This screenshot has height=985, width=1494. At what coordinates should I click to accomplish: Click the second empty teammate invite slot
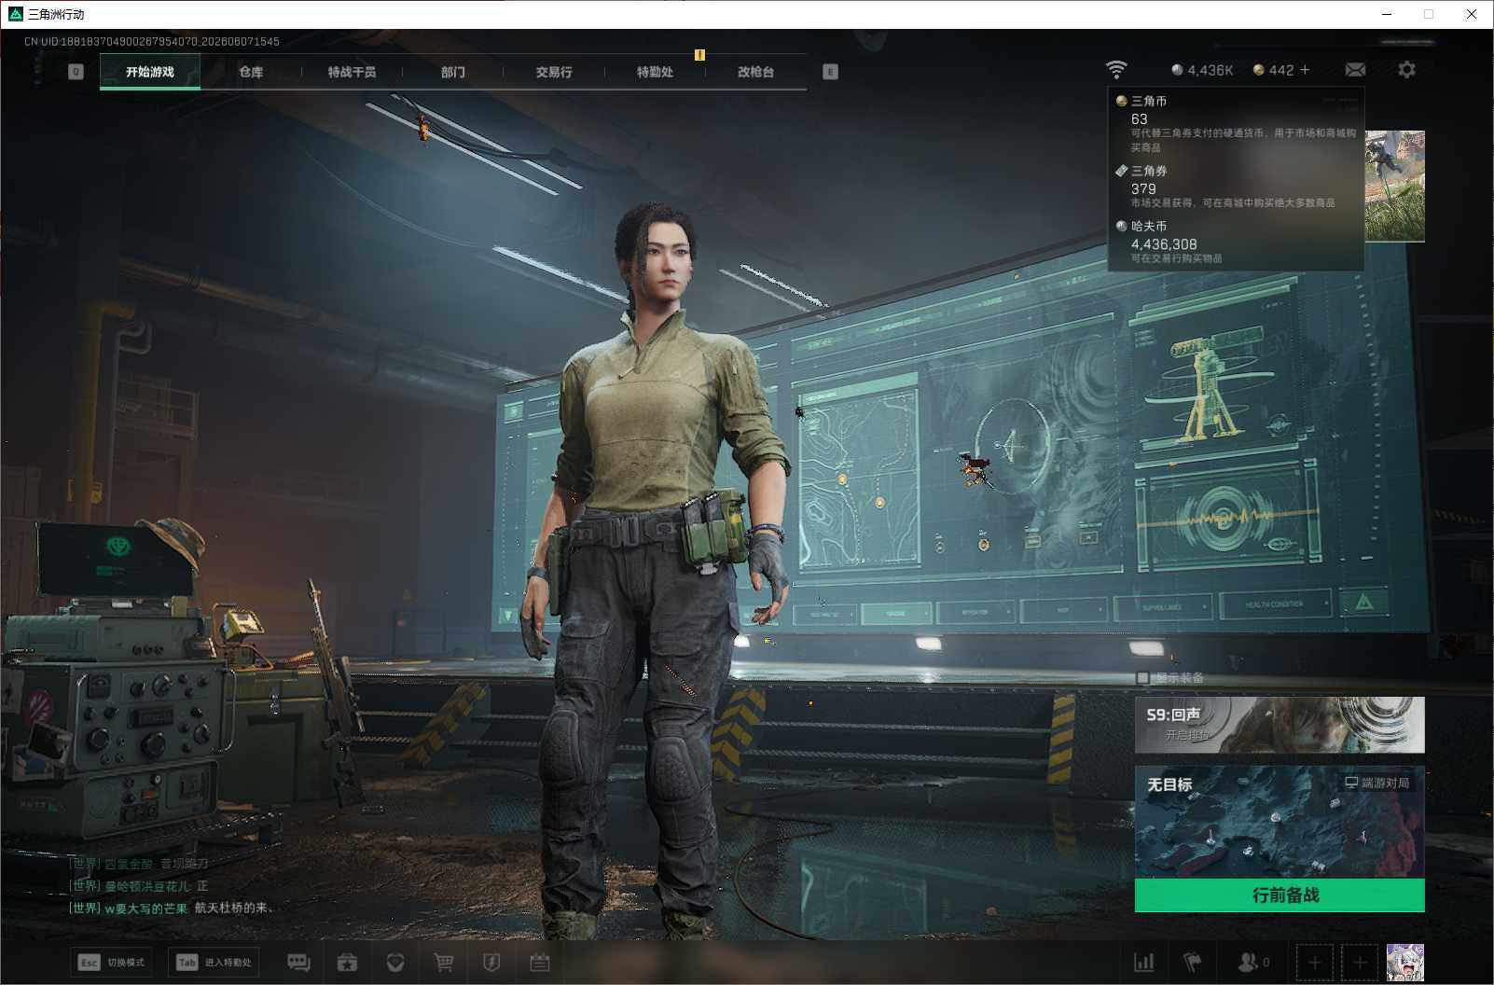click(1360, 962)
